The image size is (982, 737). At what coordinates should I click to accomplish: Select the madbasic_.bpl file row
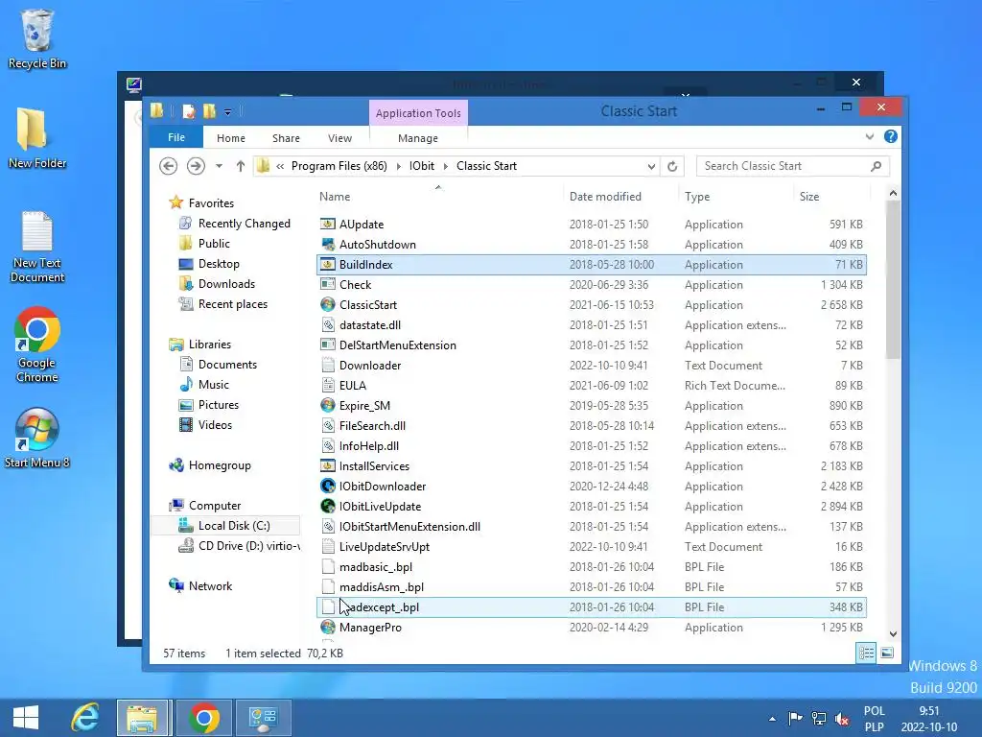tap(591, 566)
